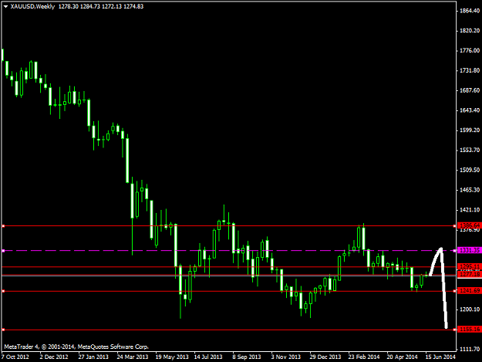Click the 7 Oct 2012 date label
This screenshot has width=482, height=362.
pos(15,357)
